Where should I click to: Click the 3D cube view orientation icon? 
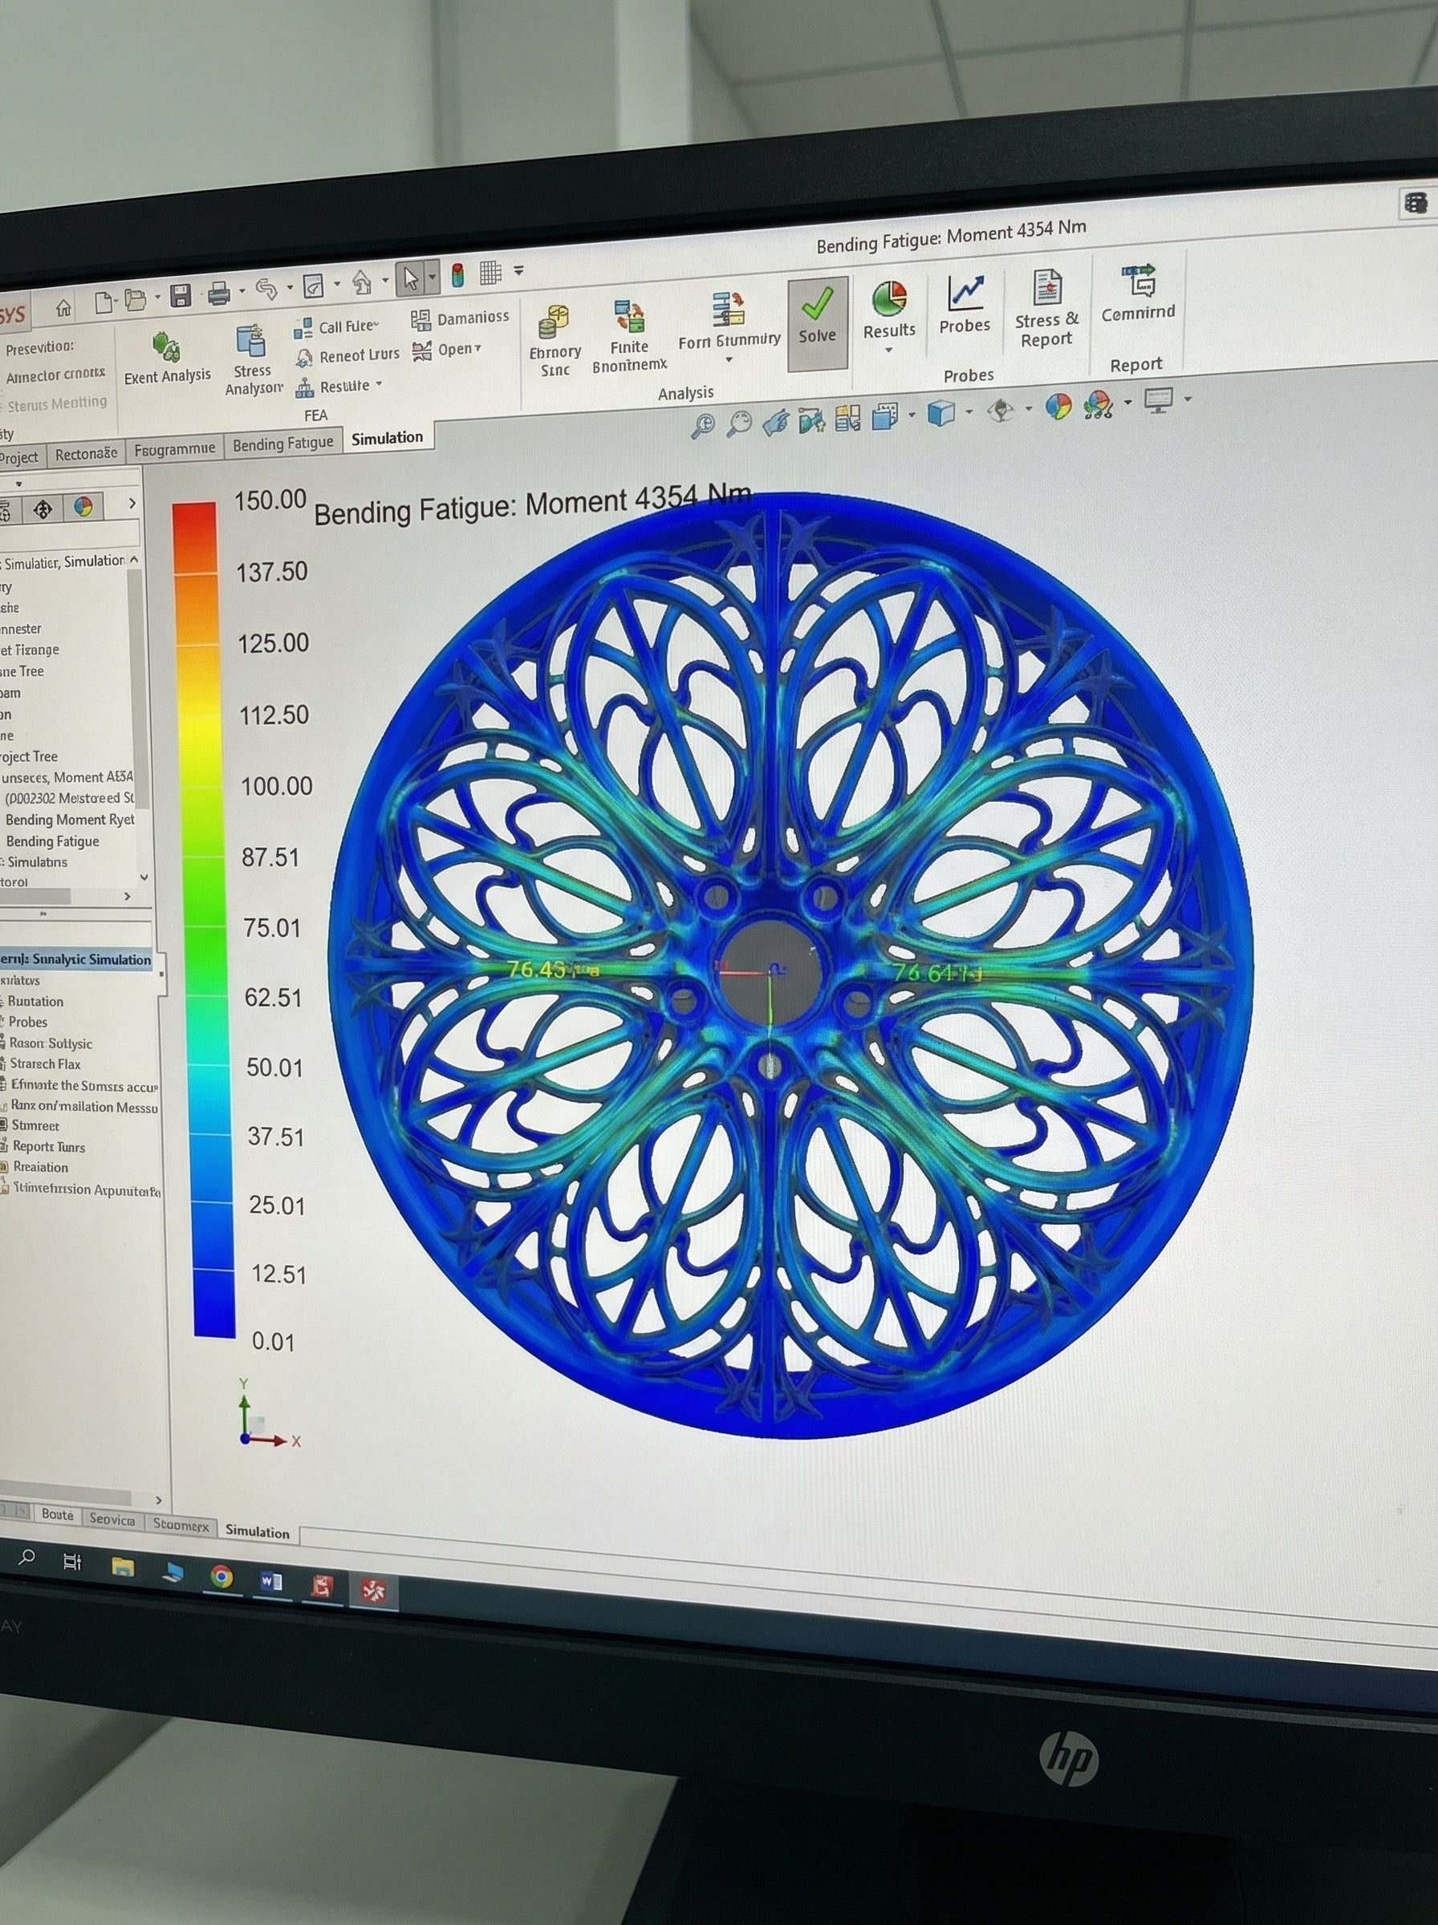[x=941, y=413]
